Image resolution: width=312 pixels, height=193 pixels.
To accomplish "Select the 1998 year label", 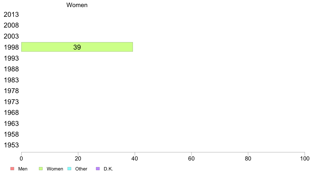I will [11, 47].
